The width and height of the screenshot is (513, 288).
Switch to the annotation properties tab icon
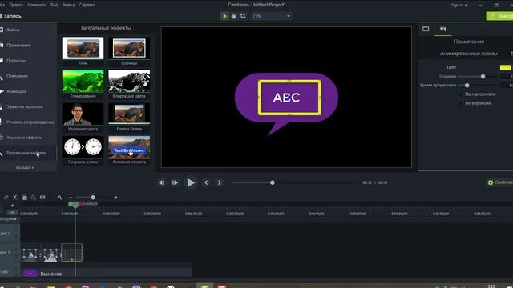[443, 29]
